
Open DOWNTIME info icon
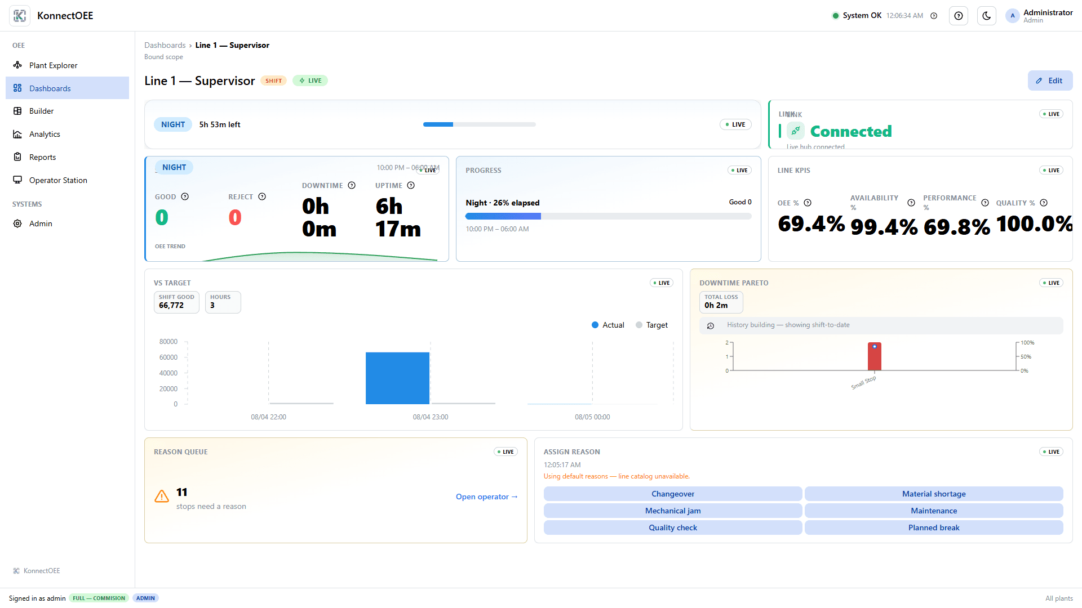[352, 185]
